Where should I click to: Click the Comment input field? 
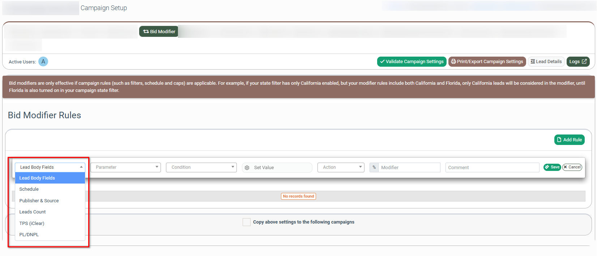pos(492,168)
